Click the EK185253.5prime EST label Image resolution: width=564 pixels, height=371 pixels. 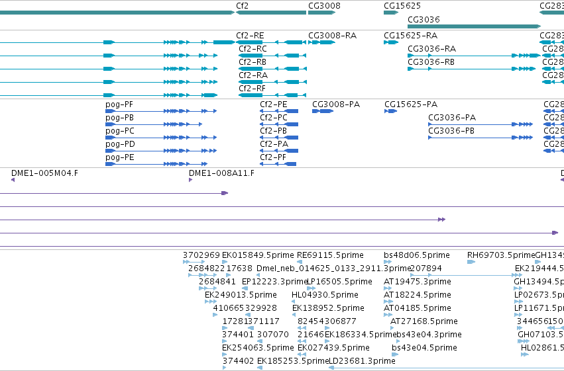click(293, 361)
